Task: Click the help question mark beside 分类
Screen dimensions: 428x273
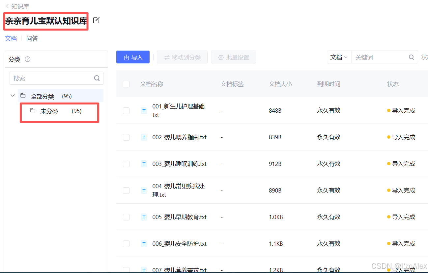Action: pyautogui.click(x=28, y=59)
